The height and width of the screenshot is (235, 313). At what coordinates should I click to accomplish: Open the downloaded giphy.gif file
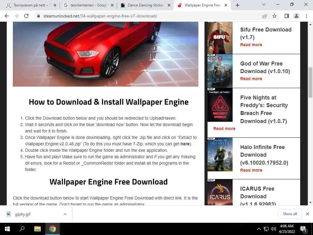coord(23,214)
